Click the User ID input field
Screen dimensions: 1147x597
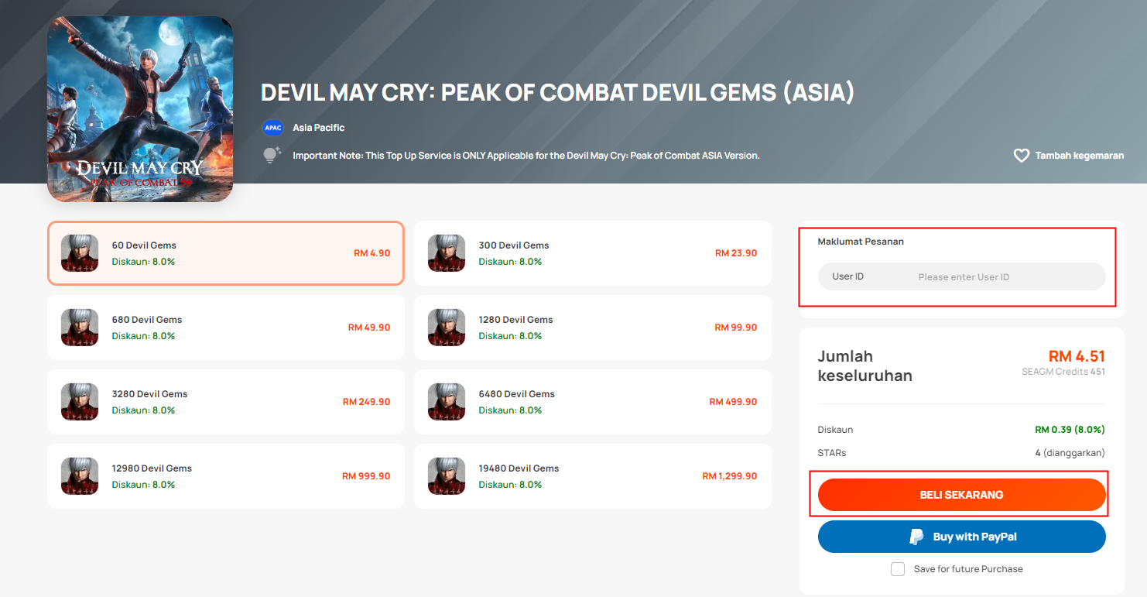coord(961,276)
